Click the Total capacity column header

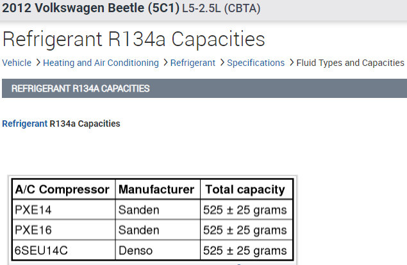coord(244,189)
